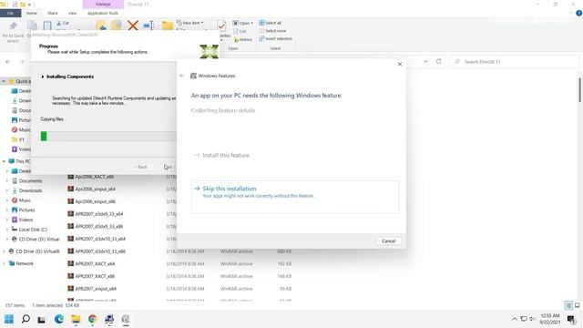The image size is (583, 328).
Task: Click the Explorer vertical scrollbar
Action: [579, 89]
